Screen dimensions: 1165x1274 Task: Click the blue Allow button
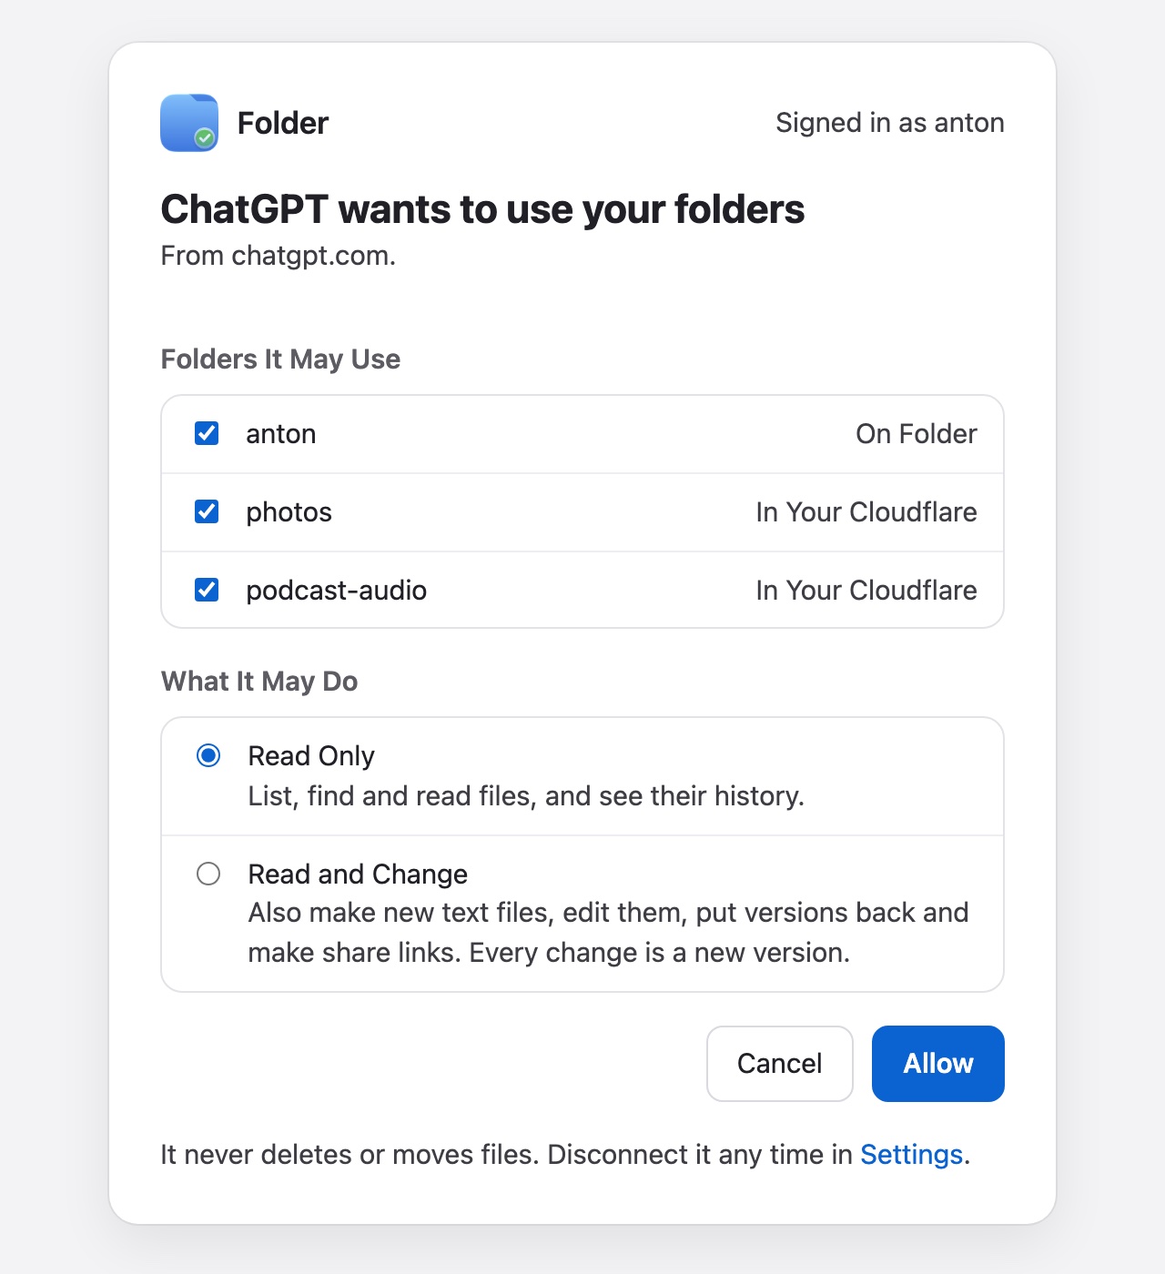coord(938,1064)
